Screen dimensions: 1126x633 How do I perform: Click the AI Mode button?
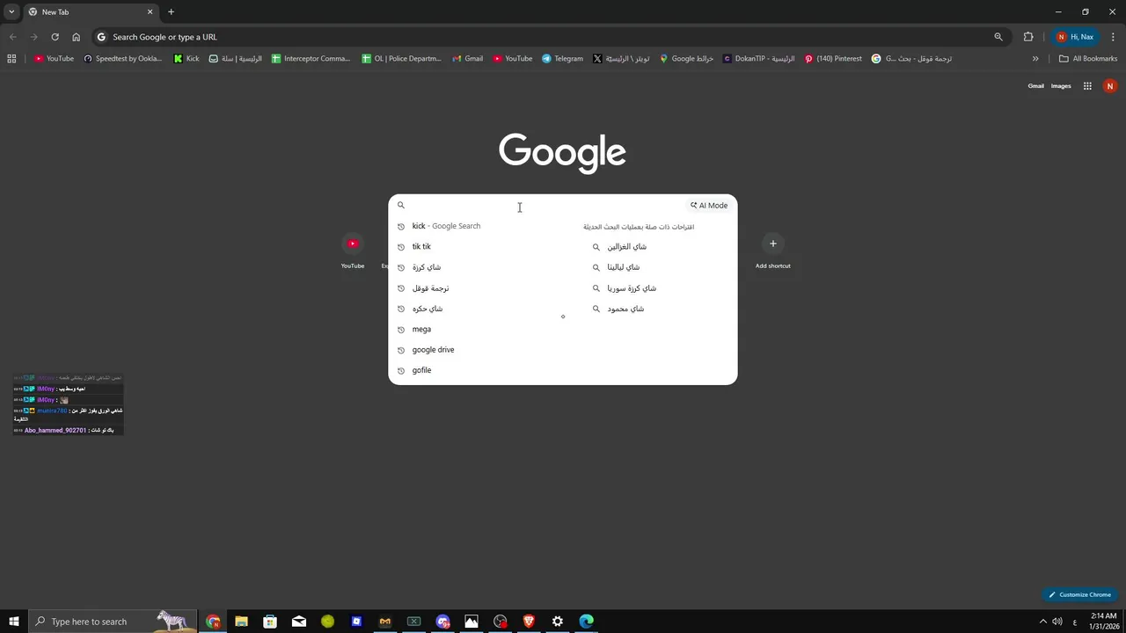709,206
